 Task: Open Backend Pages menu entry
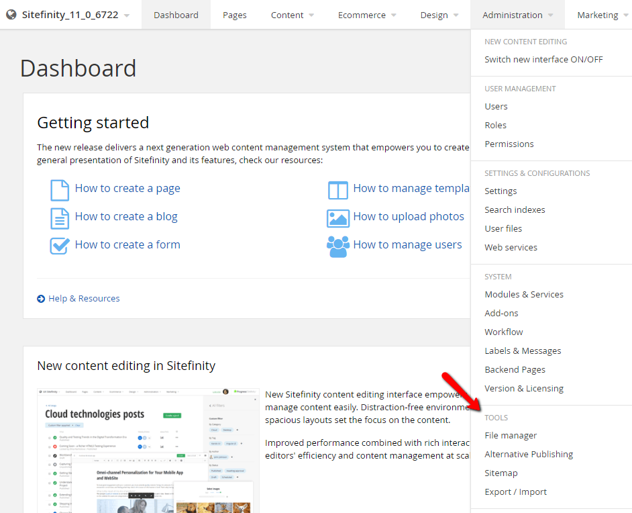(x=515, y=369)
